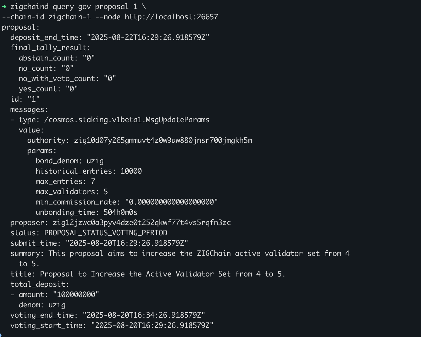This screenshot has width=421, height=337.
Task: Select the authority zig address
Action: [163, 140]
